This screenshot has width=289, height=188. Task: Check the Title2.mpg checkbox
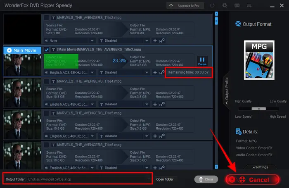click(46, 18)
